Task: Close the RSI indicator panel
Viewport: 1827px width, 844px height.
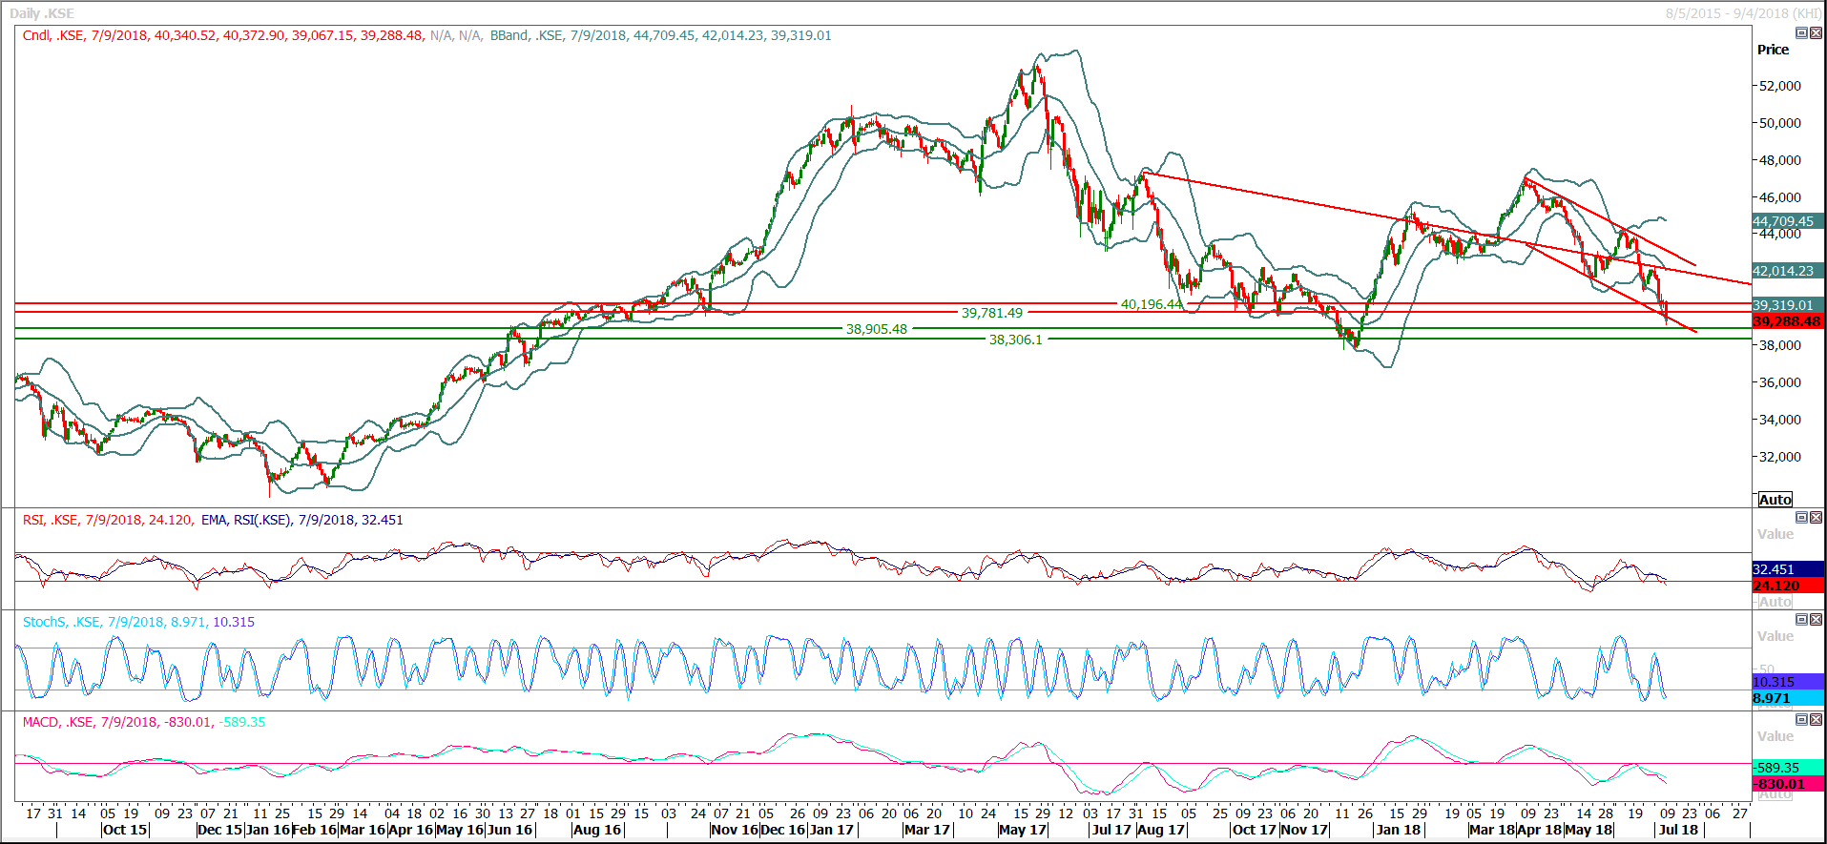Action: pyautogui.click(x=1816, y=518)
